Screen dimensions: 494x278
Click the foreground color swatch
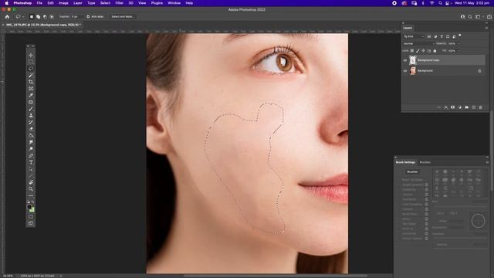coord(29,207)
